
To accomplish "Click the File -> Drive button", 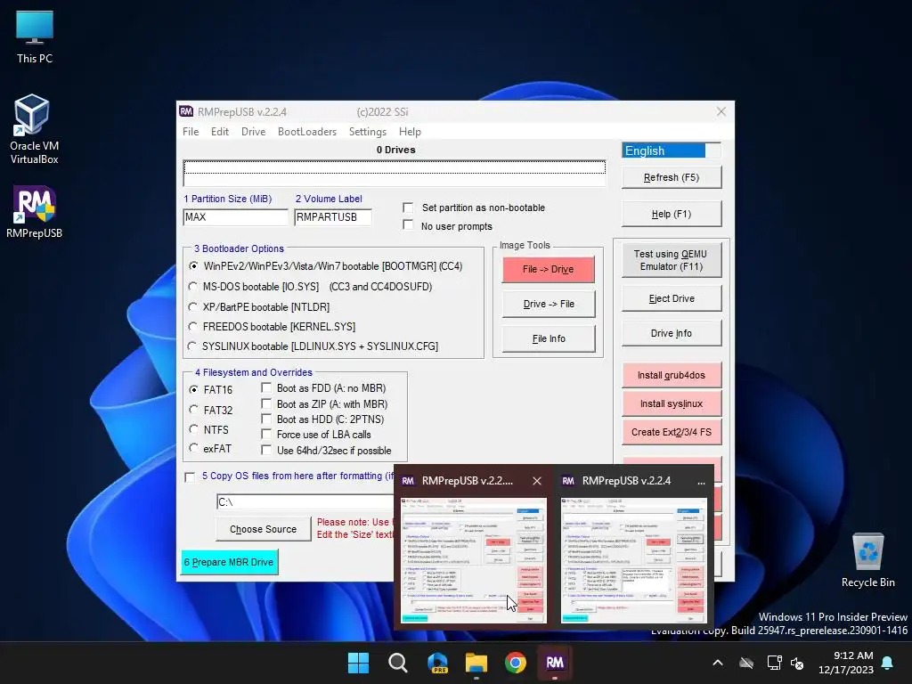I will click(x=548, y=269).
